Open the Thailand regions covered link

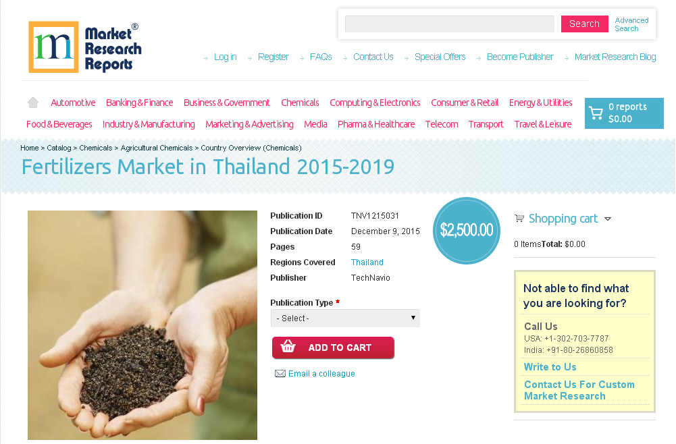tap(367, 262)
